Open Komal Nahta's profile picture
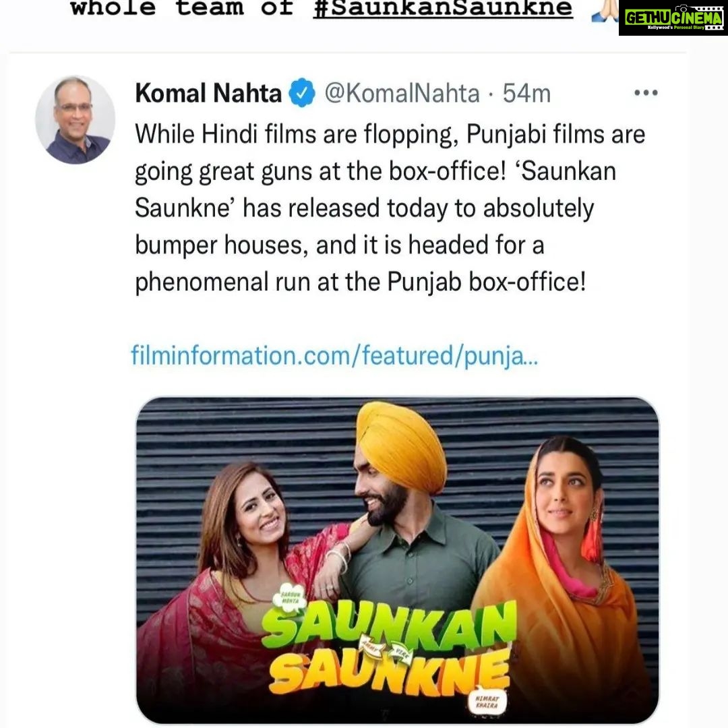 (x=75, y=120)
